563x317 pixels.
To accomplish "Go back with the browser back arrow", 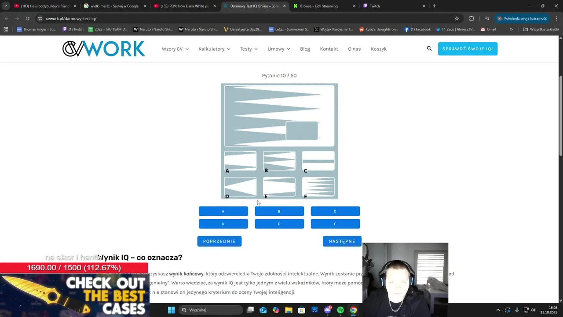I will (7, 18).
